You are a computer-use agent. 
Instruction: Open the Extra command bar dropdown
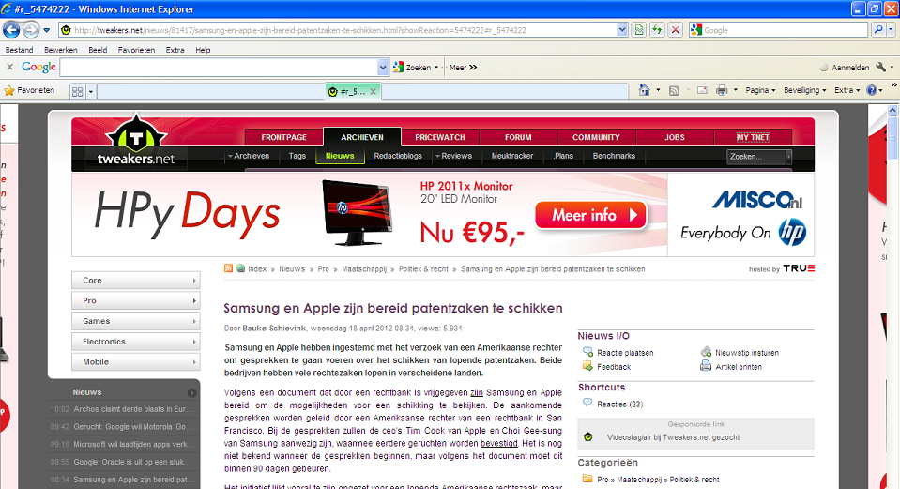pos(847,90)
